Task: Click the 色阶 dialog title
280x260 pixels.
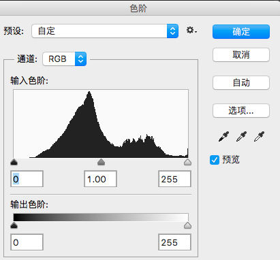Action: (138, 9)
